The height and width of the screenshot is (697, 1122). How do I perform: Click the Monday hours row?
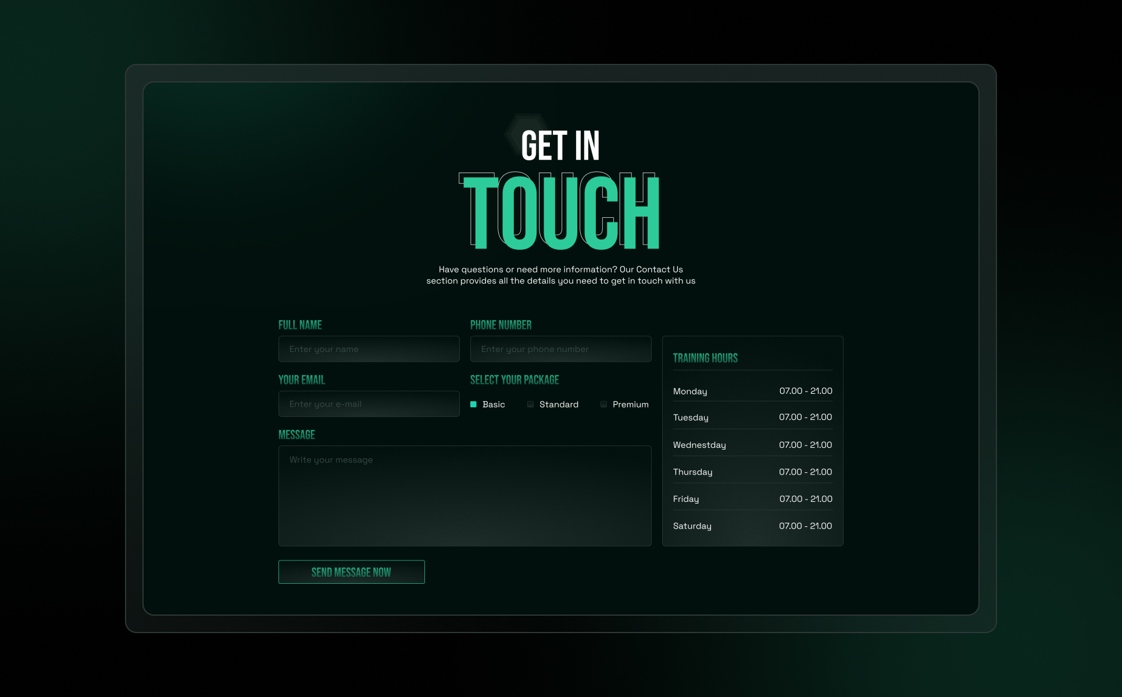click(x=752, y=391)
